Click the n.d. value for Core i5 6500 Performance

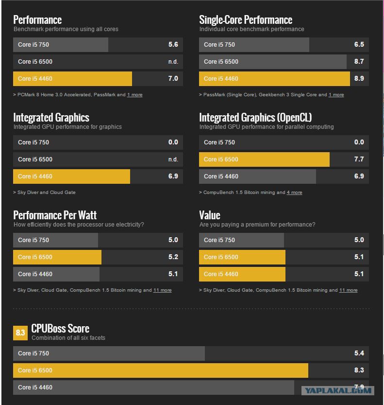coord(173,62)
